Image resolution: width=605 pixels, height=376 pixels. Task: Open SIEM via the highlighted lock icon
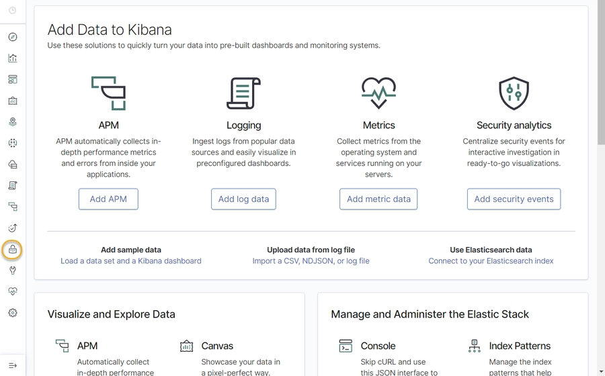[13, 250]
